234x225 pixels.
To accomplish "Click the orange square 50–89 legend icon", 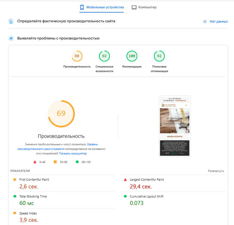I will [x=55, y=162].
